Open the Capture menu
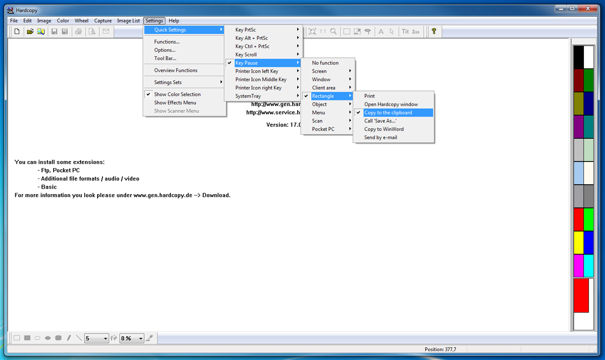The height and width of the screenshot is (360, 605). [103, 21]
